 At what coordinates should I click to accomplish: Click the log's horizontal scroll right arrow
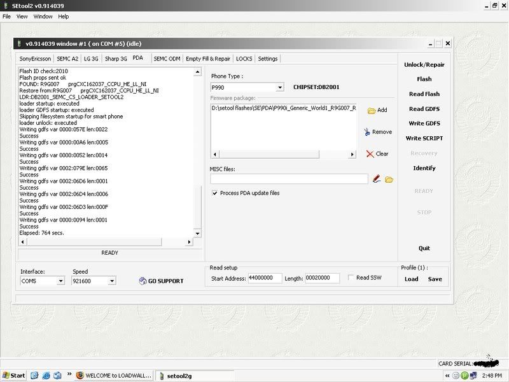click(x=189, y=242)
